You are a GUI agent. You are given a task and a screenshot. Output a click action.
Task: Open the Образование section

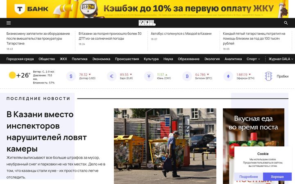(x=188, y=59)
